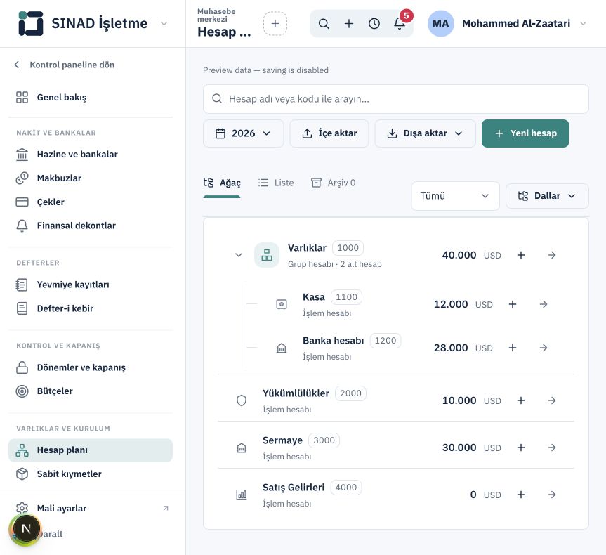Click plus icon on Yükümlülükler row
Screen dimensions: 606x555
[x=521, y=400]
